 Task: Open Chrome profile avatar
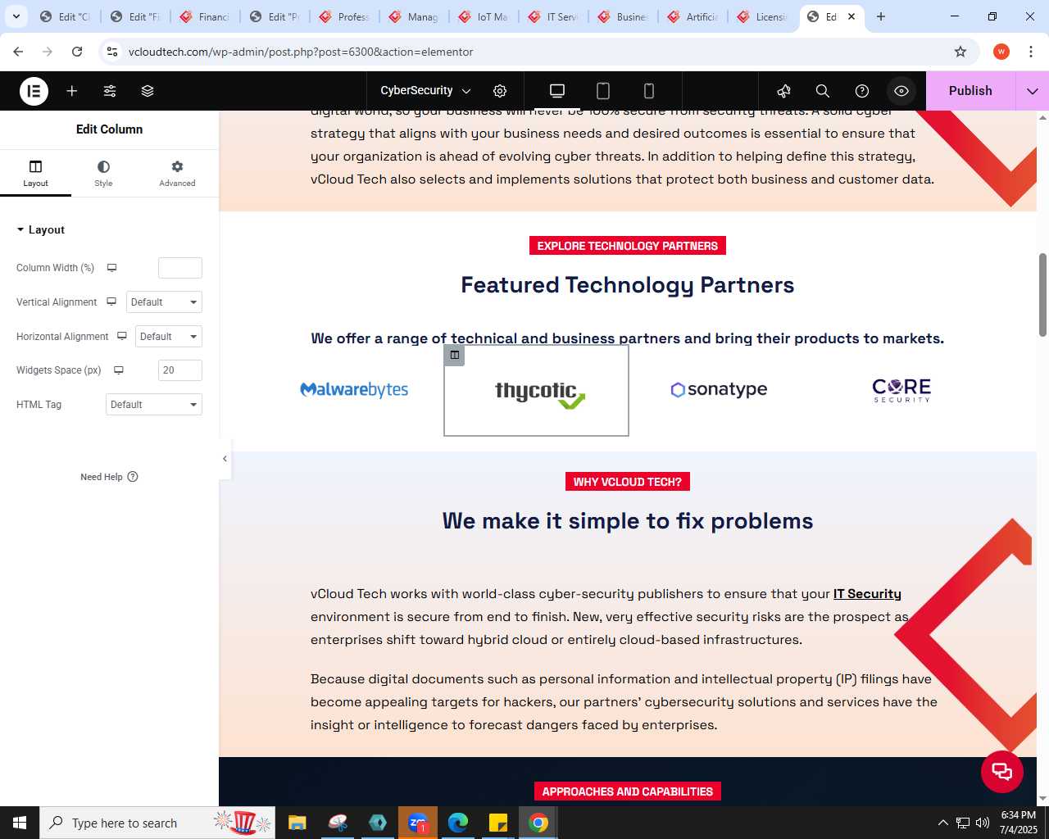[1001, 52]
